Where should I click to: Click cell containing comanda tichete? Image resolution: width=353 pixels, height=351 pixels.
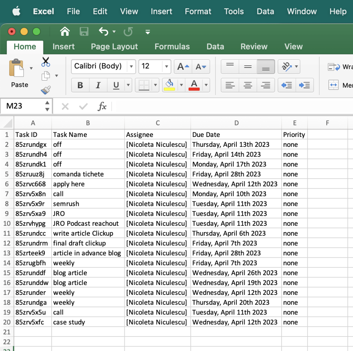88,174
